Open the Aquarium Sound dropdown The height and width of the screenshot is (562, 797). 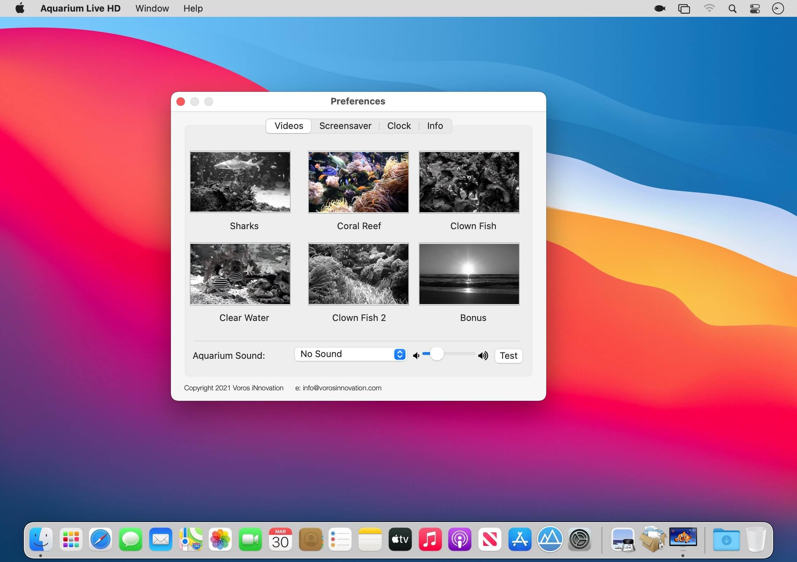(350, 354)
